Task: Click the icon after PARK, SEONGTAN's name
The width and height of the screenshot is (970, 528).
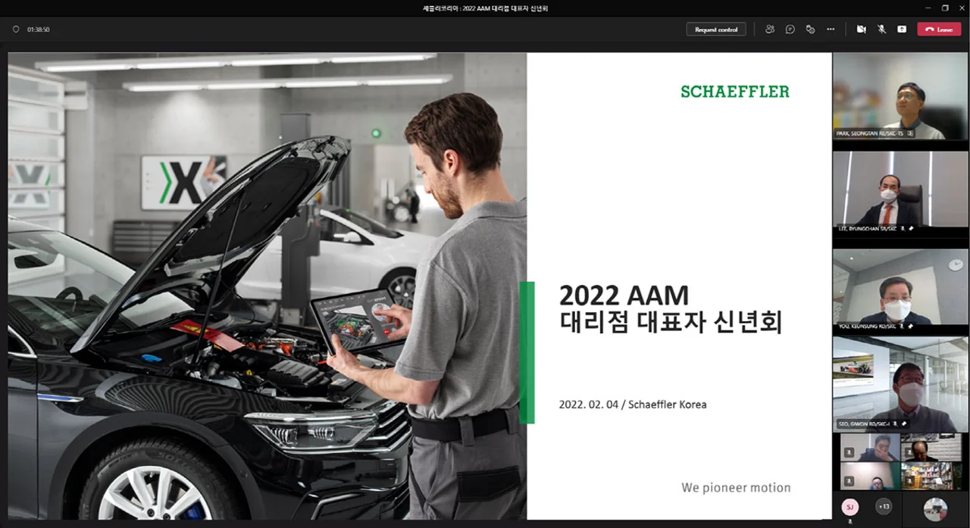Action: point(910,133)
